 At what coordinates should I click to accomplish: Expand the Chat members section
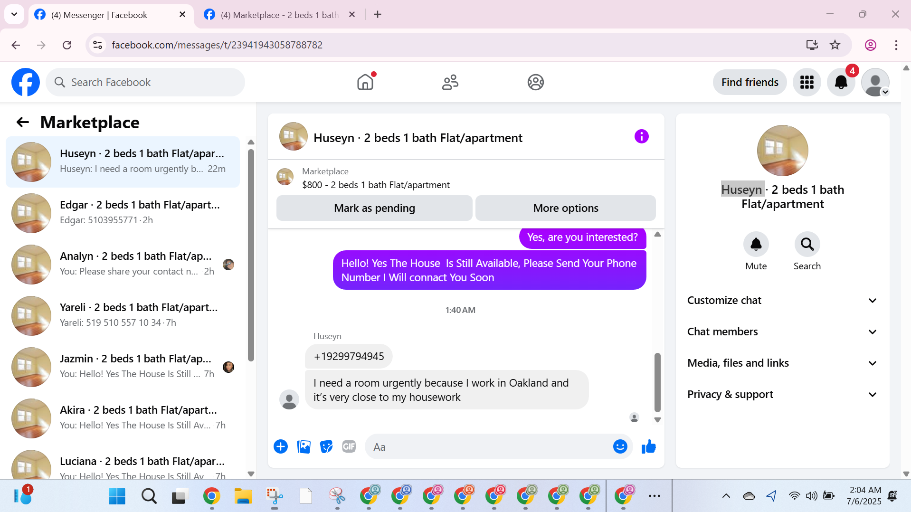click(x=782, y=332)
